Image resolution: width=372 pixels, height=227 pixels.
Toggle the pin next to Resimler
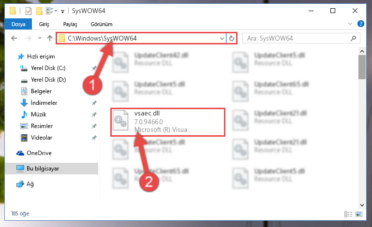pyautogui.click(x=94, y=126)
